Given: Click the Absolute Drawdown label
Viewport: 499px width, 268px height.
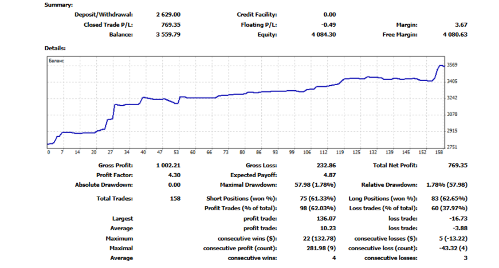Looking at the screenshot, I should coord(104,185).
